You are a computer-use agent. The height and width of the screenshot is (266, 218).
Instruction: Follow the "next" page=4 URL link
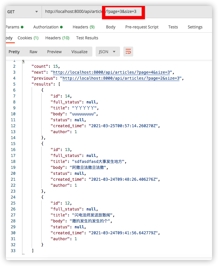click(x=112, y=72)
